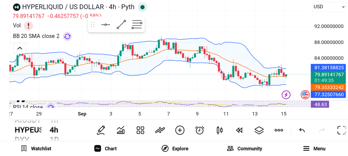Open the chart type indicators icon
Image resolution: width=348 pixels, height=156 pixels.
pyautogui.click(x=121, y=130)
